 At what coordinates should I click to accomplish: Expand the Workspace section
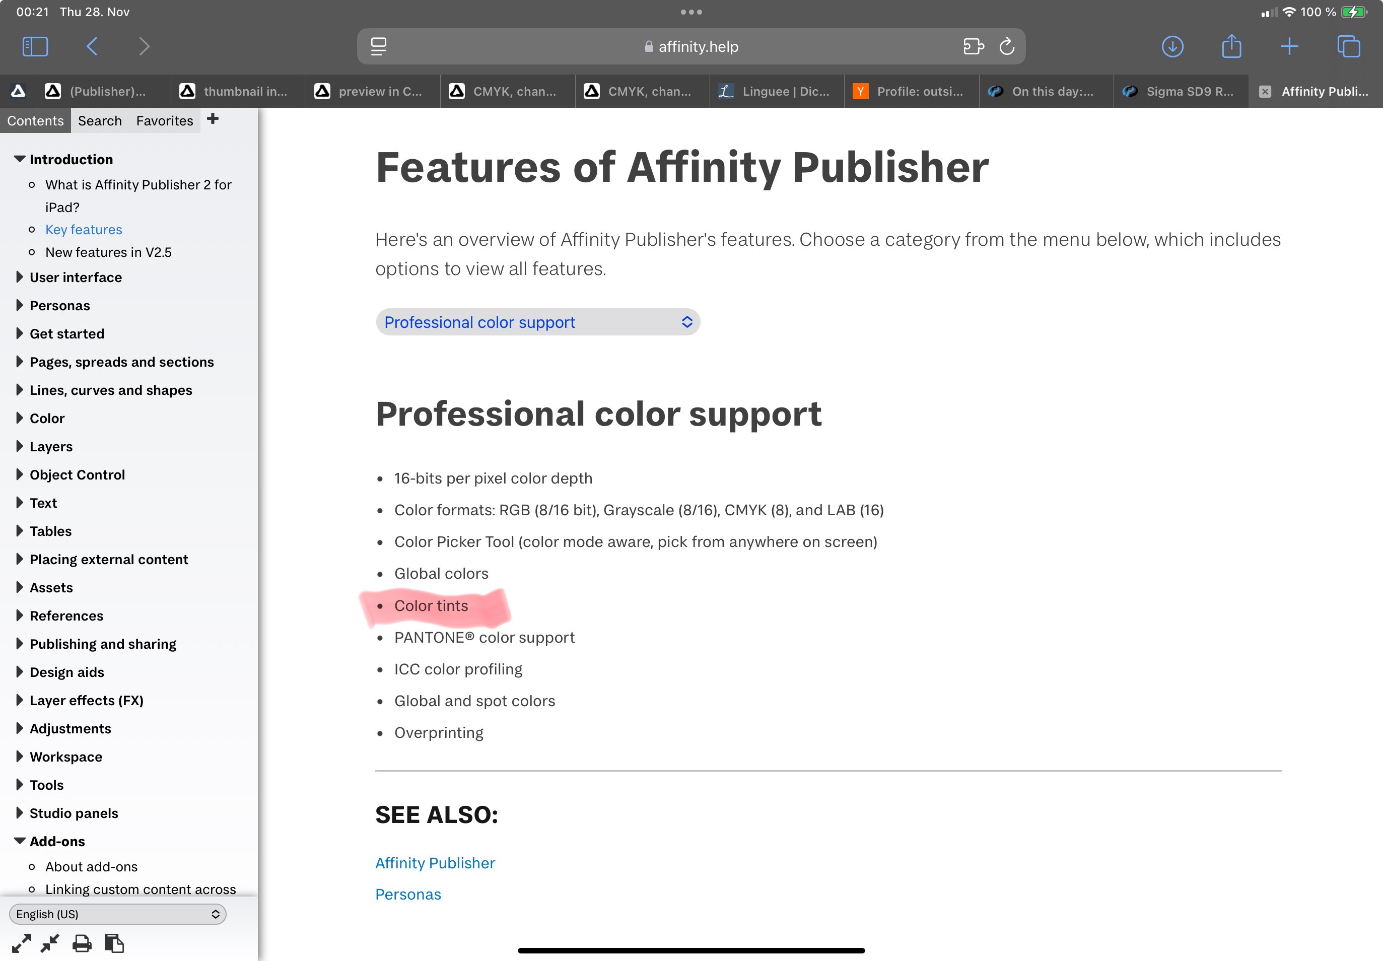point(19,757)
